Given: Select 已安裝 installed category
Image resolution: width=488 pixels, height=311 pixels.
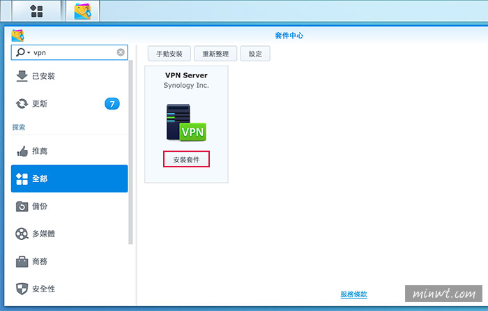Looking at the screenshot, I should [x=70, y=76].
